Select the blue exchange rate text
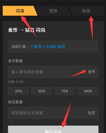This screenshot has width=106, height=133. (x=48, y=47)
